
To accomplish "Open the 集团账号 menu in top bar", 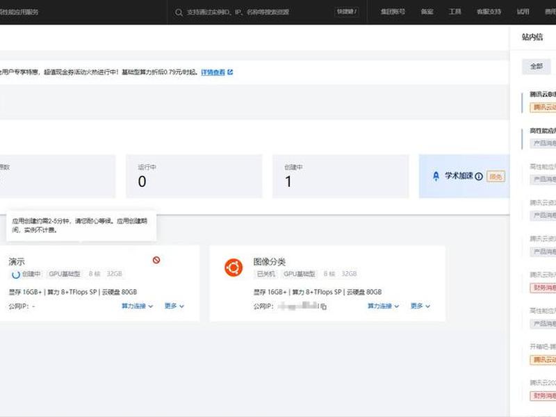I will [393, 12].
